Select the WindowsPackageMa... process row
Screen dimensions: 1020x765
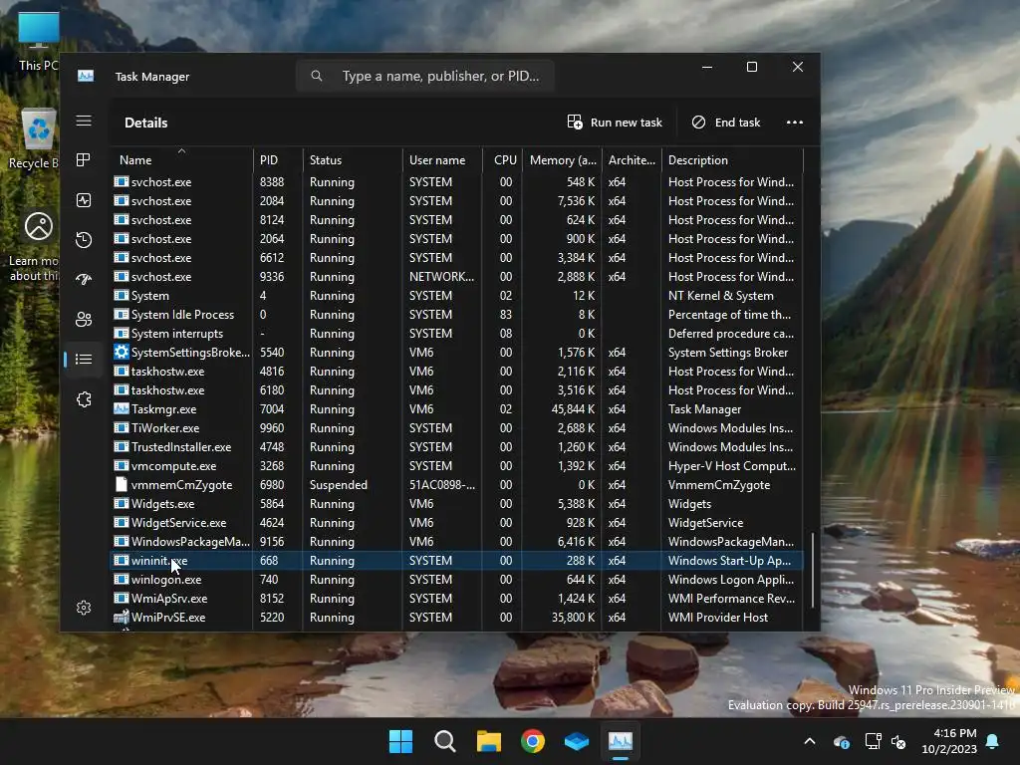coord(457,541)
